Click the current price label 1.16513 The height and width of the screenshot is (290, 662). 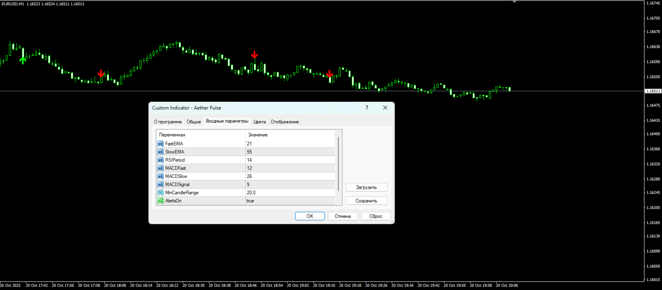pos(653,91)
